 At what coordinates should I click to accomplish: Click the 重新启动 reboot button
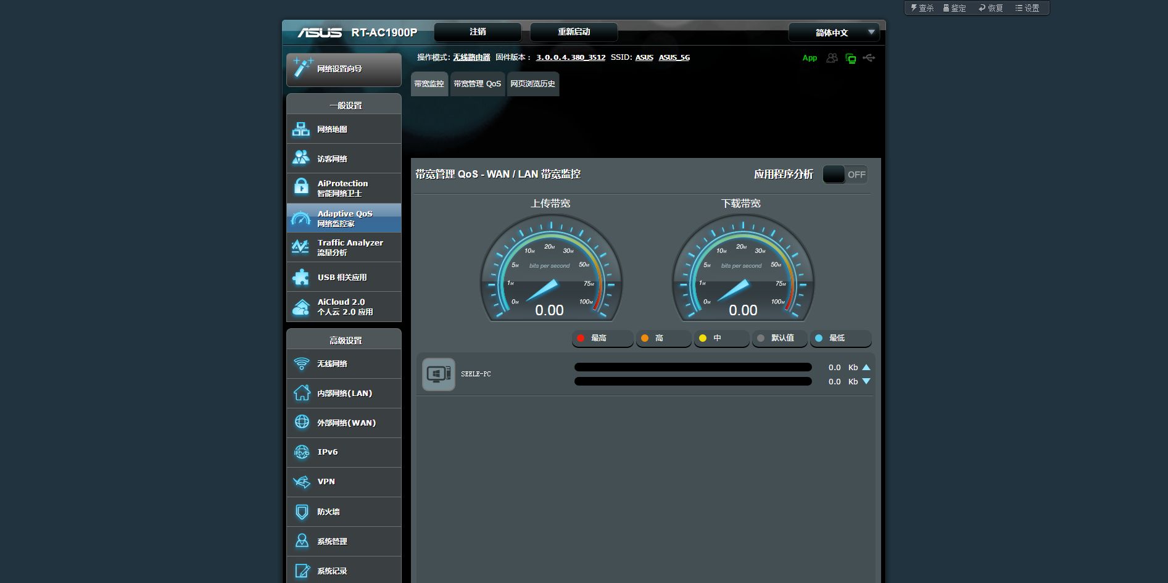click(574, 31)
